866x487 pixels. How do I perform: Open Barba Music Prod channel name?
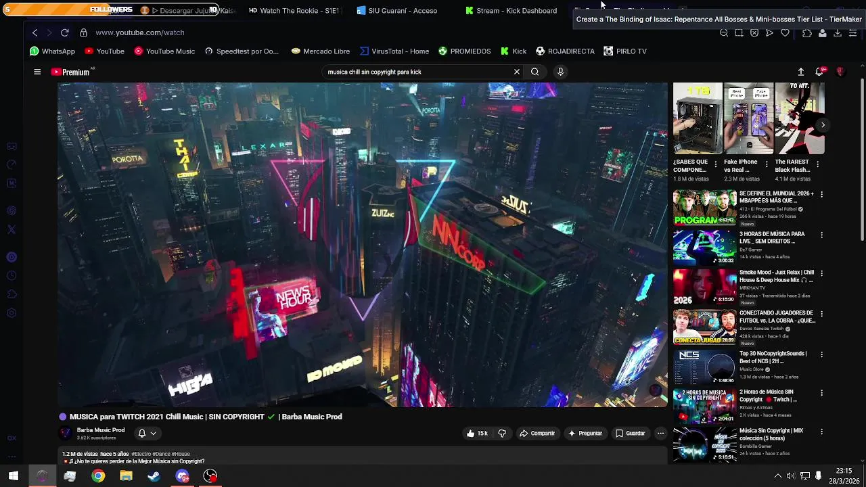(x=101, y=430)
